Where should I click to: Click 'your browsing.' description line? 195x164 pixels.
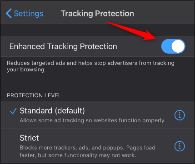pyautogui.click(x=26, y=70)
